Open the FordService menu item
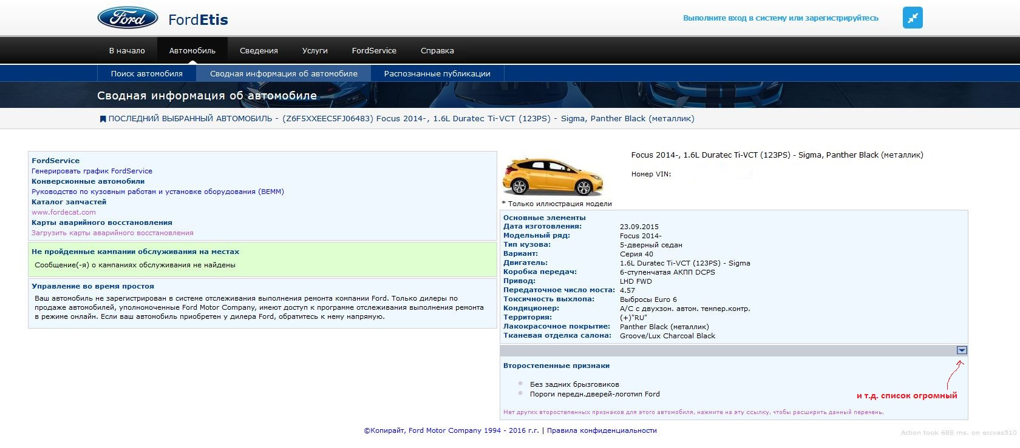This screenshot has width=1020, height=448. tap(374, 51)
